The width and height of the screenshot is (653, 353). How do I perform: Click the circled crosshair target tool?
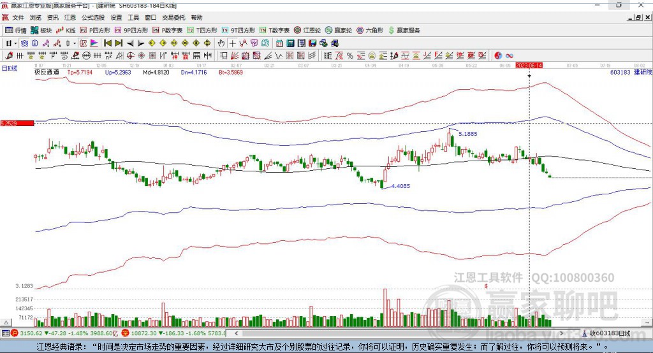tap(130, 55)
